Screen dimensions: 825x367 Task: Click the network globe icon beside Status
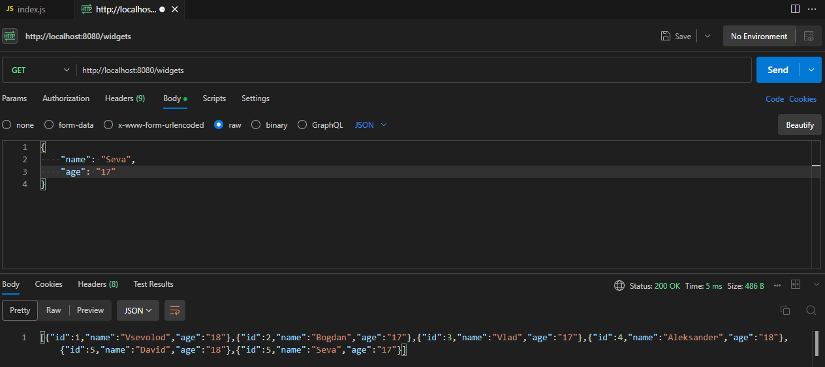coord(619,286)
